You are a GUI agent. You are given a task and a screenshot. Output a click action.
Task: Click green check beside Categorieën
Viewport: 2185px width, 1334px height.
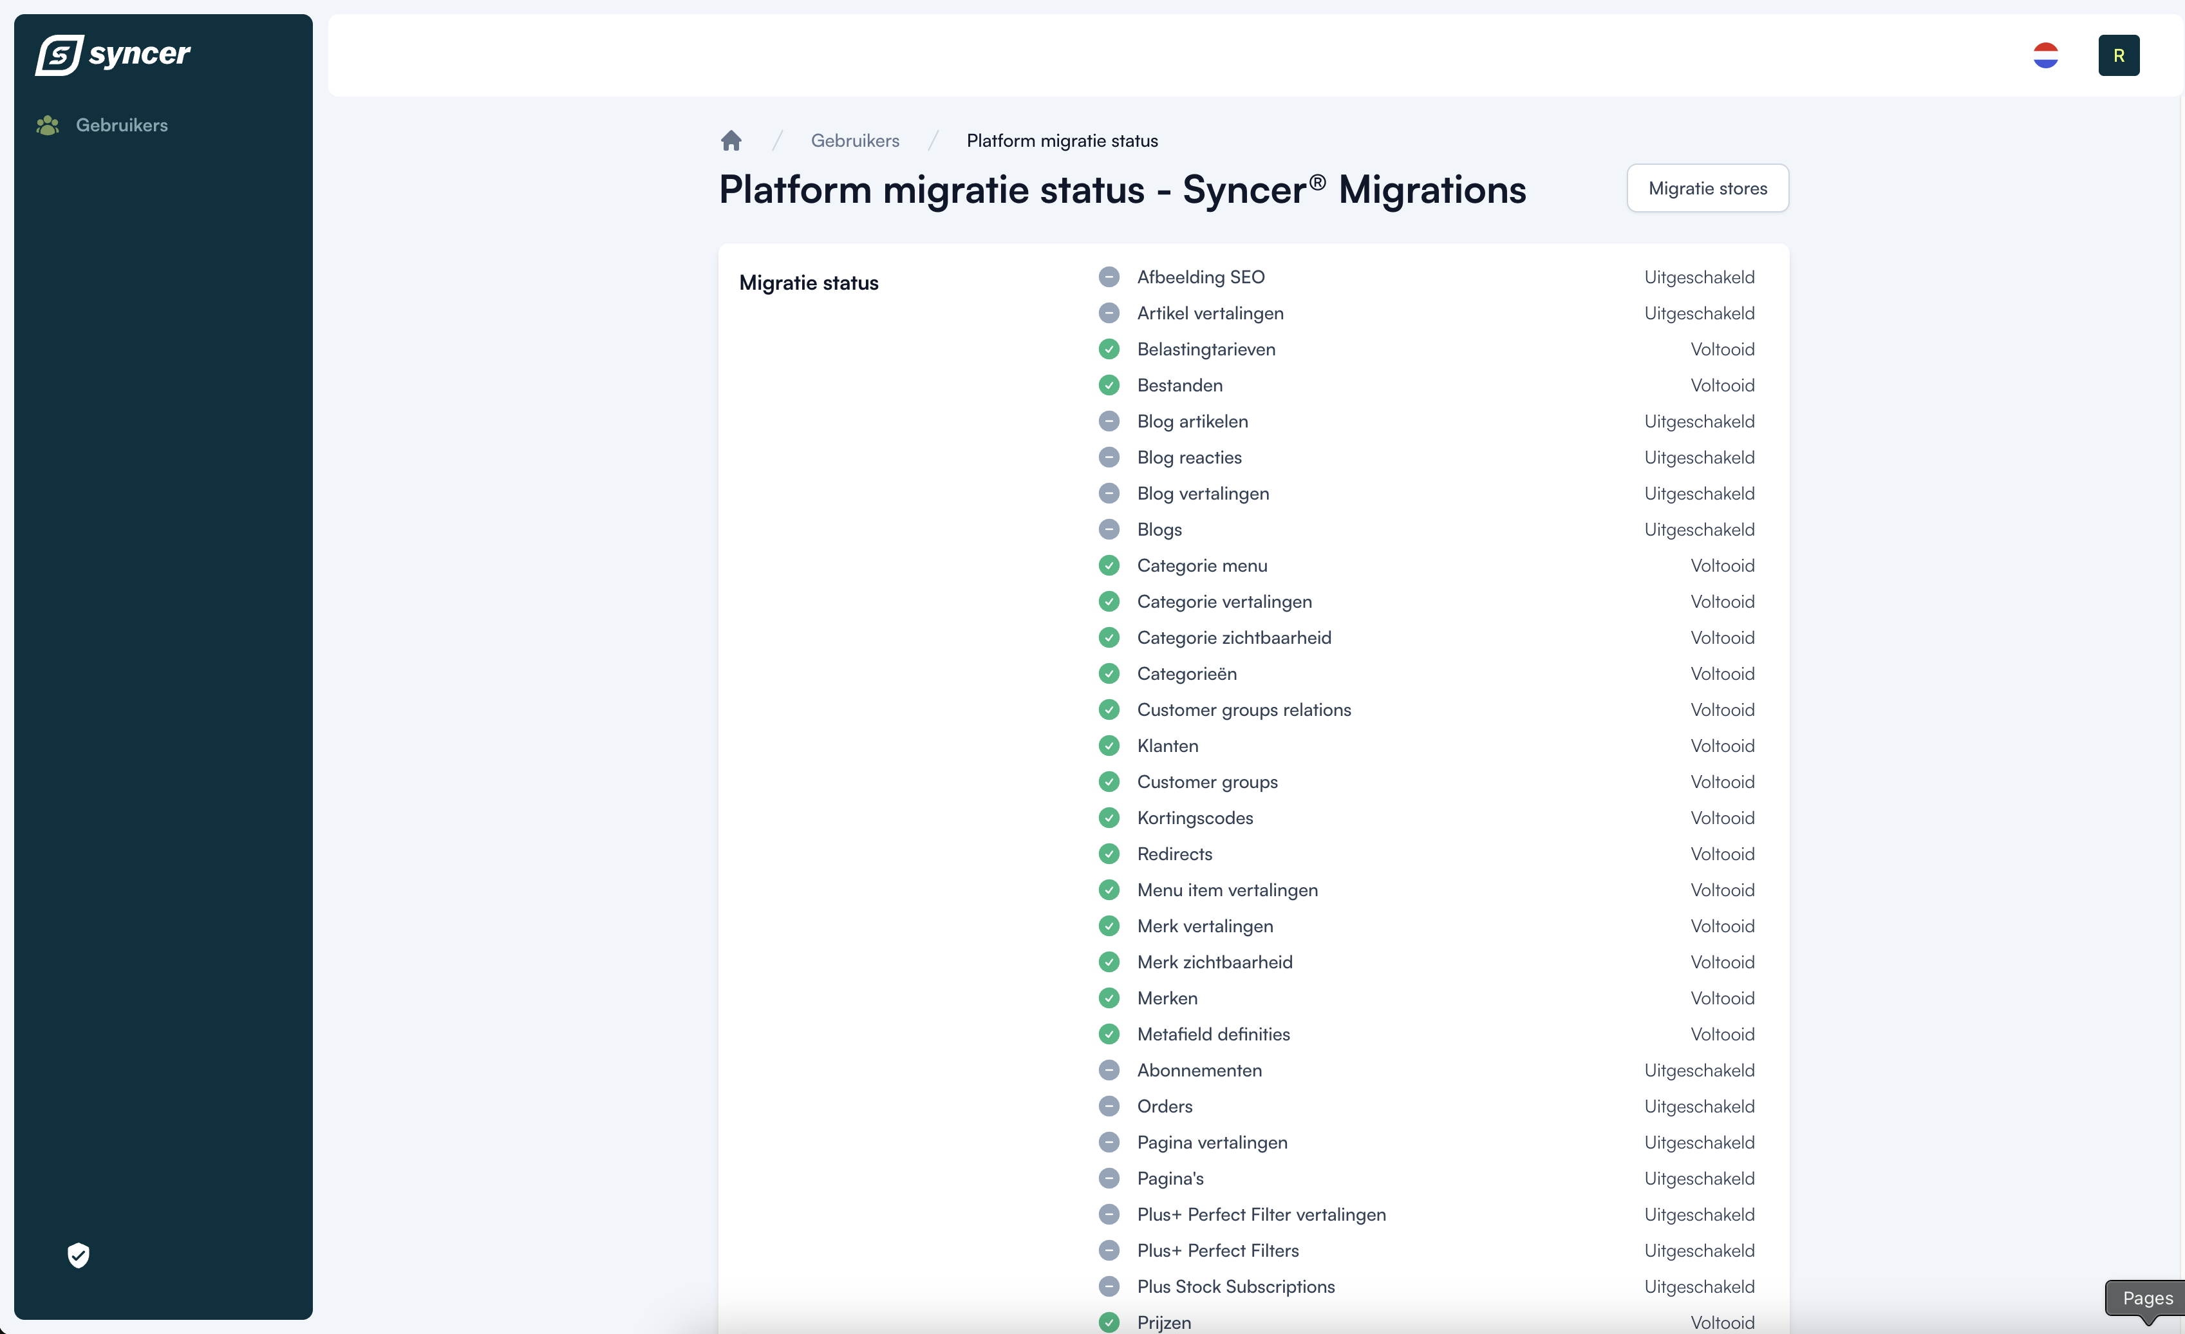[x=1109, y=673]
